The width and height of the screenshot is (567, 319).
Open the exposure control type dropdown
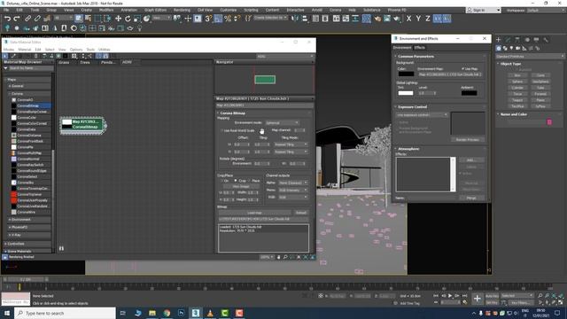coord(422,114)
